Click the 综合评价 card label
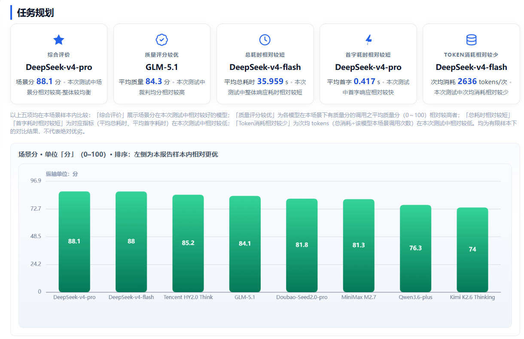The height and width of the screenshot is (339, 524). [58, 55]
